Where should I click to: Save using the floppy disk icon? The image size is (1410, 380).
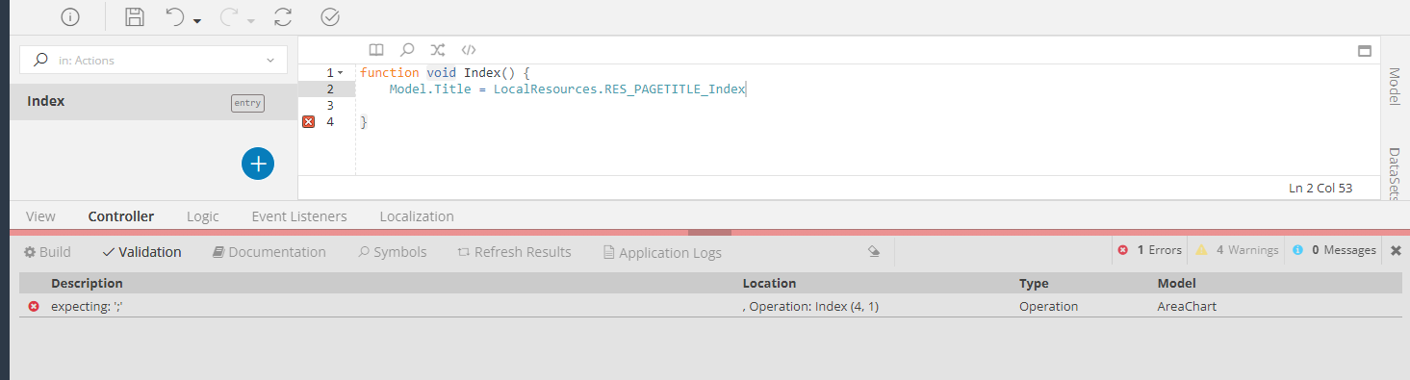click(135, 17)
